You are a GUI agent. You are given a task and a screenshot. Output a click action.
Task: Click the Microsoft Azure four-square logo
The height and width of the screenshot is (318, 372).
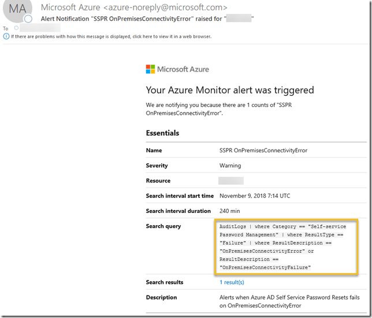(151, 69)
